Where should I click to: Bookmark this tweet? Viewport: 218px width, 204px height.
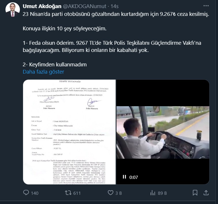coord(195,193)
